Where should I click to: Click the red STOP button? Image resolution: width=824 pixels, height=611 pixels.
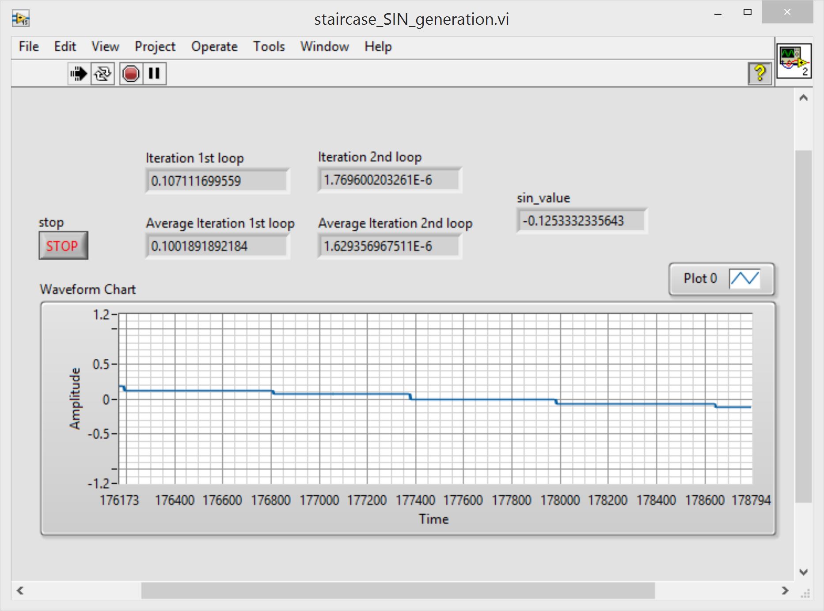[x=63, y=246]
